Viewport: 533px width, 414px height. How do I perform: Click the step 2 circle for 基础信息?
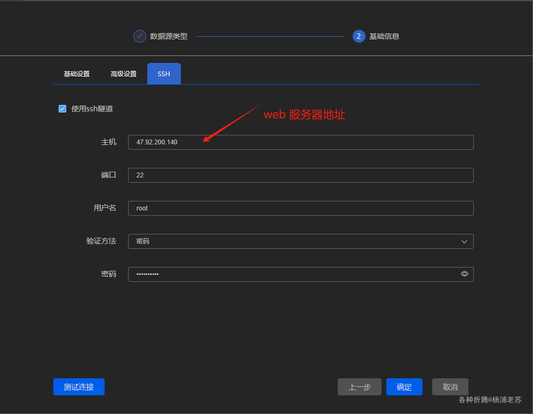359,36
